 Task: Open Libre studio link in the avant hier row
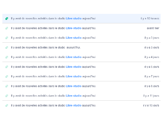click(74, 28)
